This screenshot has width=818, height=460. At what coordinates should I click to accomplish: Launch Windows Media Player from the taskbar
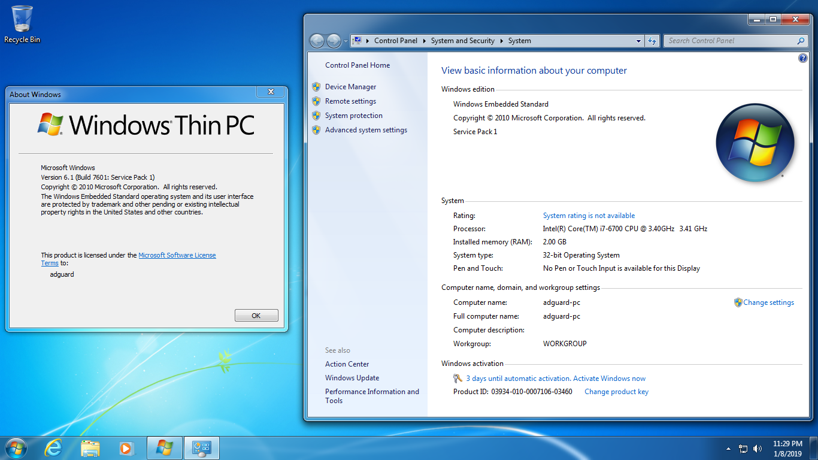(126, 448)
